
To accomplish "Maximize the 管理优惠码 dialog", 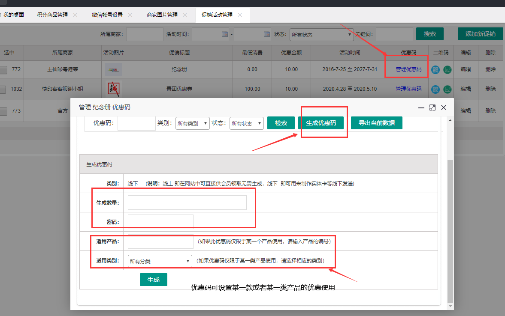I will [432, 107].
